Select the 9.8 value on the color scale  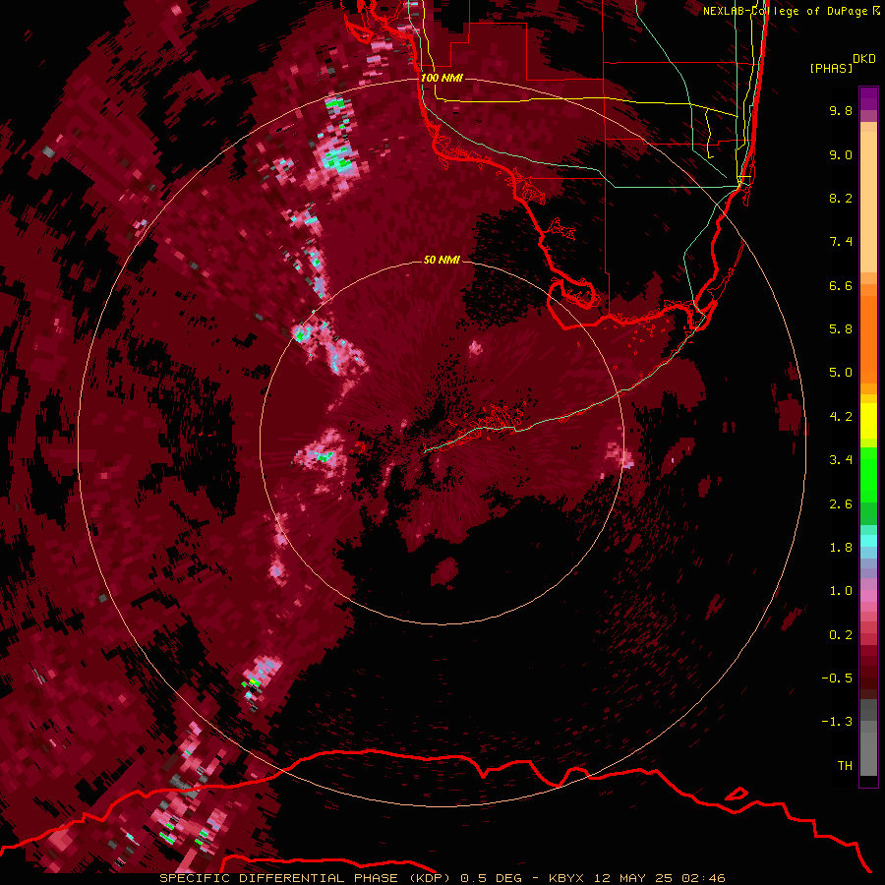841,110
